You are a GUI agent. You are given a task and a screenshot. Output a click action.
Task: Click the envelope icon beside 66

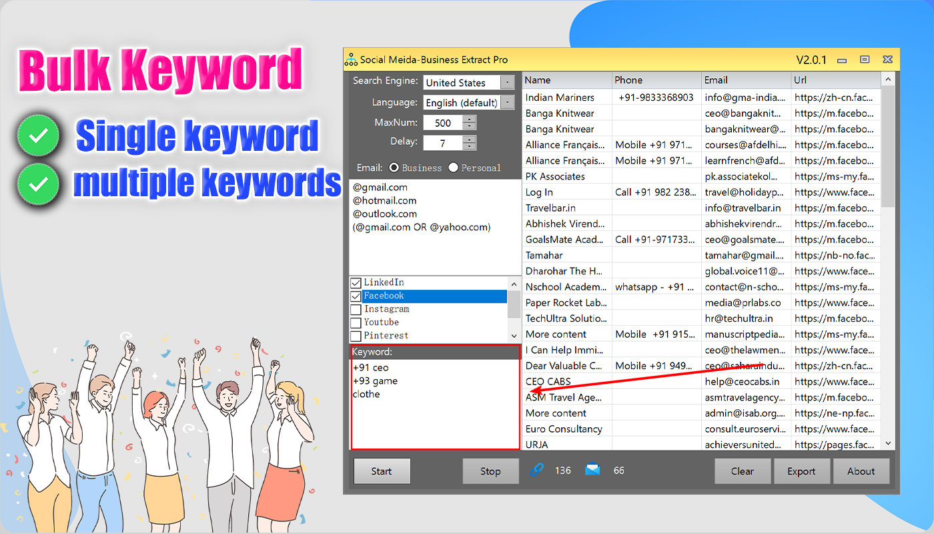592,470
